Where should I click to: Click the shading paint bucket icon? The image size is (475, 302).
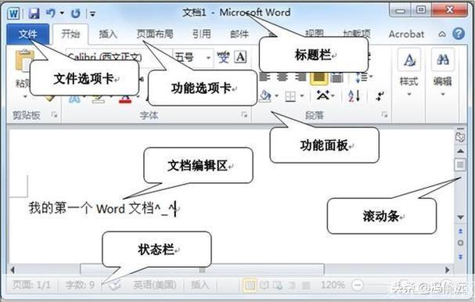tap(265, 95)
